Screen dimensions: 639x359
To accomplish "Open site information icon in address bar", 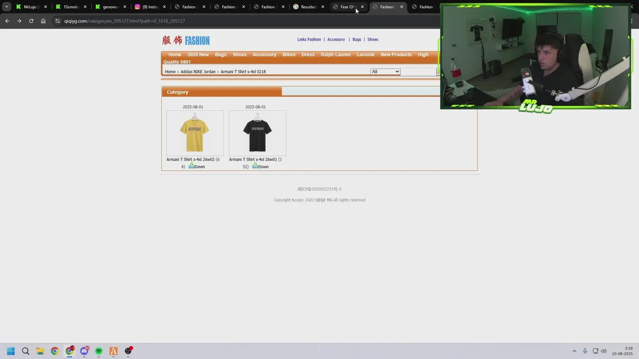I will pos(57,21).
